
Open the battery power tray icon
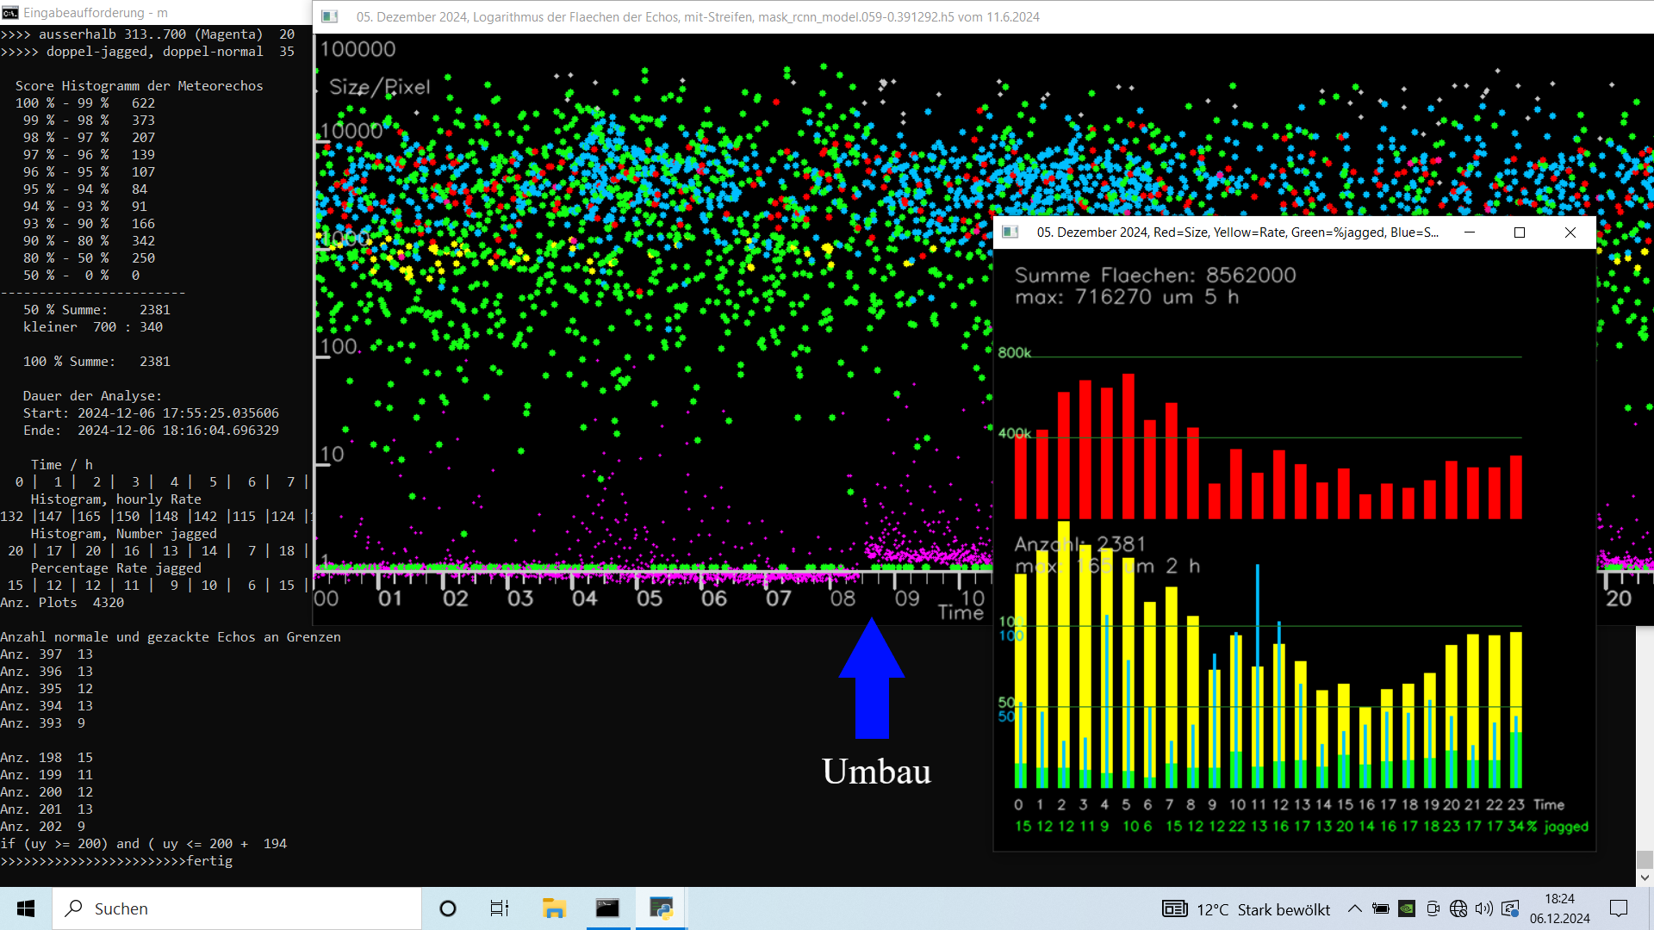[1381, 908]
